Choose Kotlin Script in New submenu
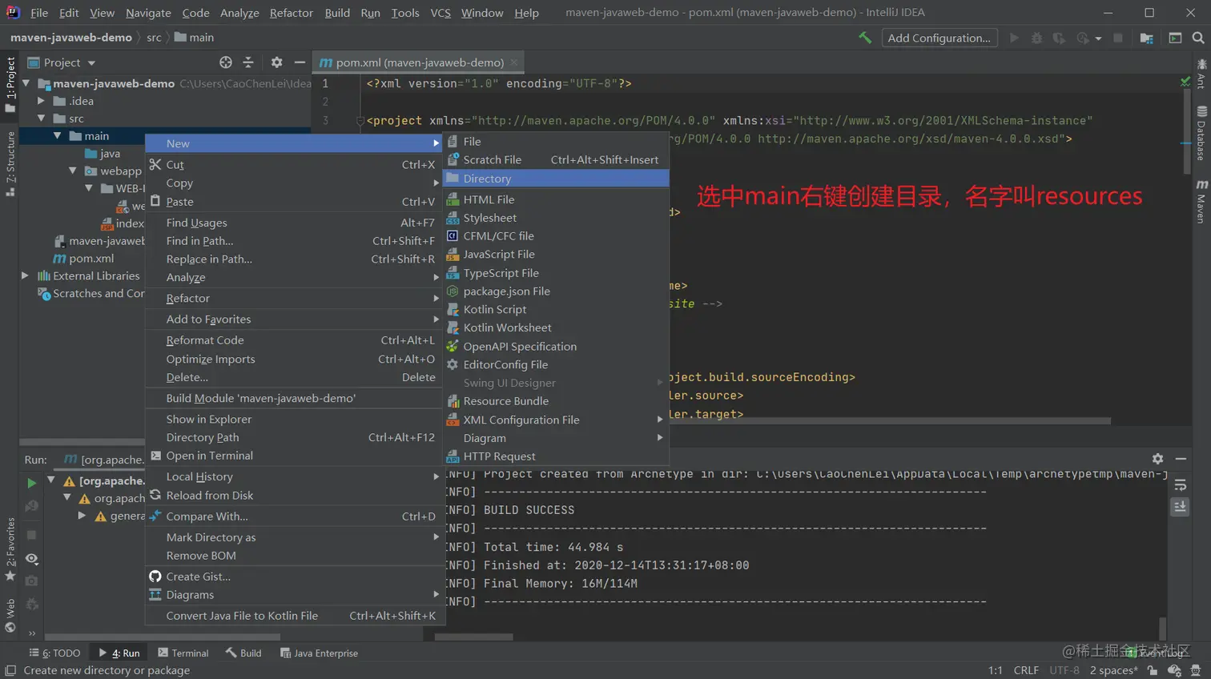The height and width of the screenshot is (679, 1211). point(556,309)
